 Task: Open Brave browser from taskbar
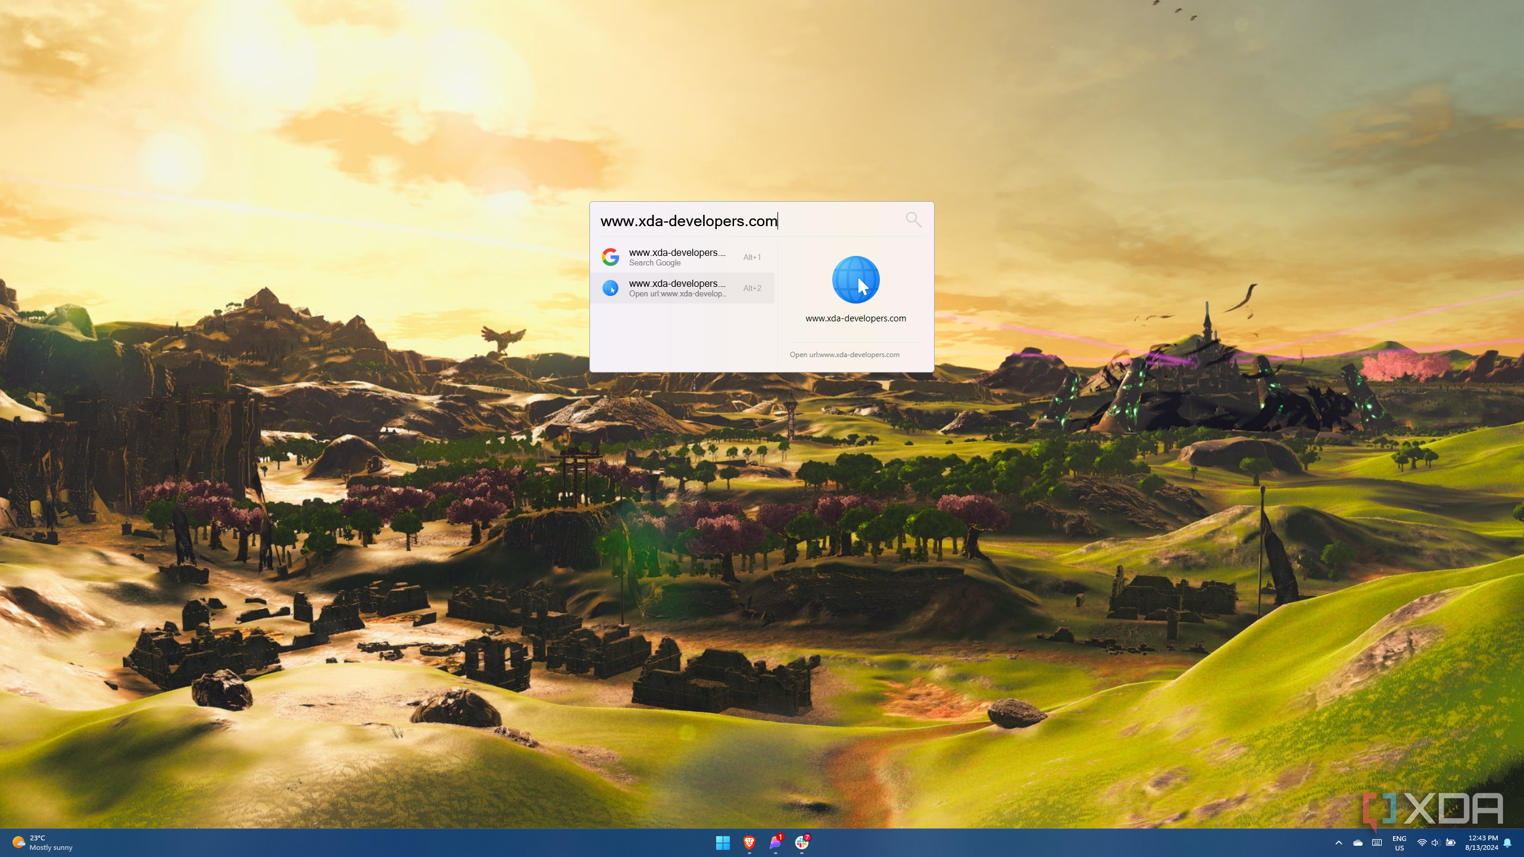point(749,843)
